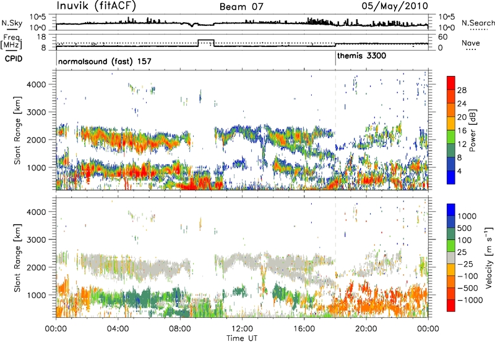
Task: Click the '12:00' time axis tick
Action: point(242,329)
